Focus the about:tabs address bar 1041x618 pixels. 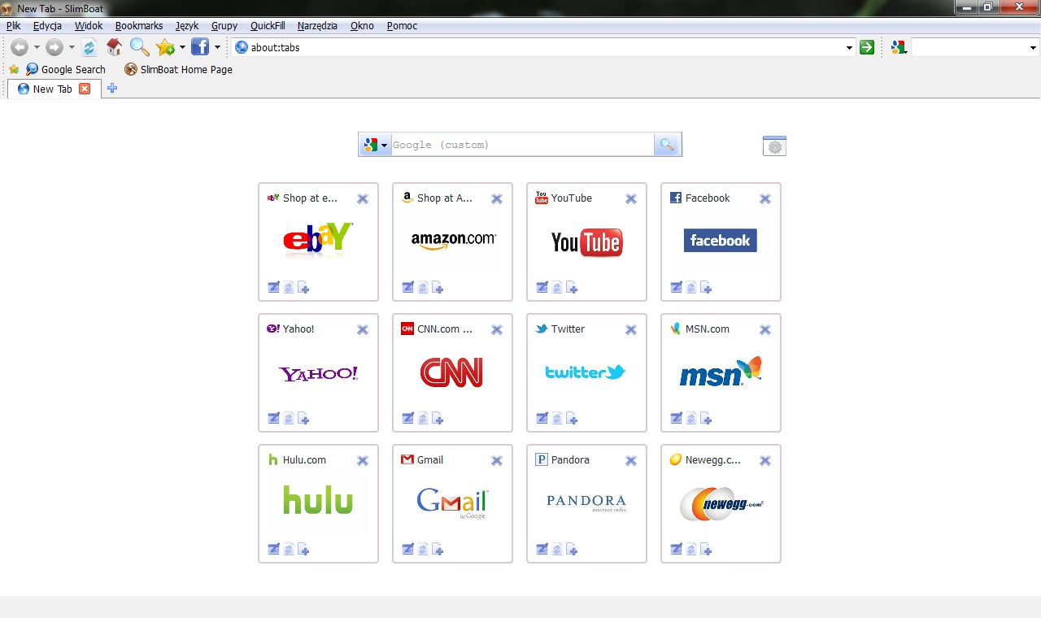pos(545,47)
